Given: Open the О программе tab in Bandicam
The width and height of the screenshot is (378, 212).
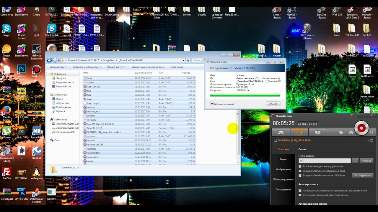Looking at the screenshot, I should [x=283, y=189].
